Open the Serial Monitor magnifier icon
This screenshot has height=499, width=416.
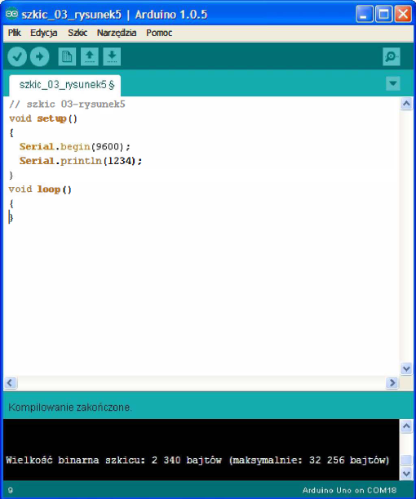[x=392, y=57]
